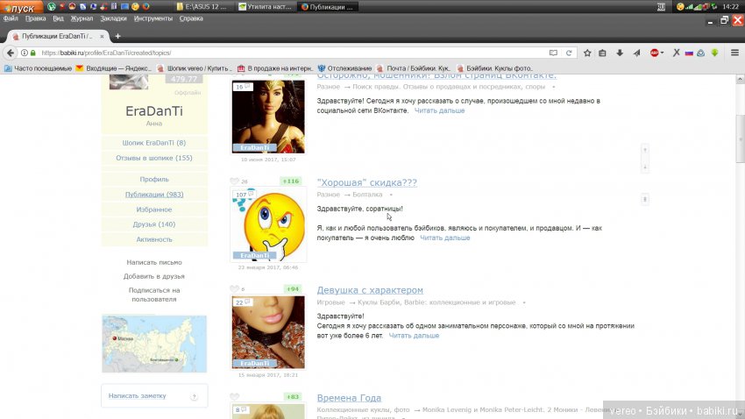
Task: Click the red ABP adblock icon
Action: [654, 53]
